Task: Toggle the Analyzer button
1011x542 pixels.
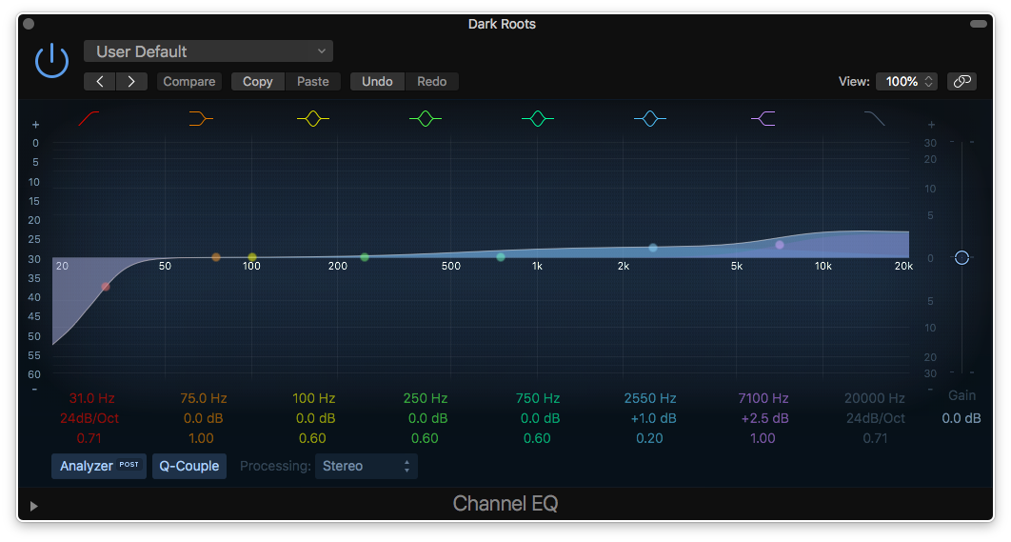Action: click(x=99, y=466)
